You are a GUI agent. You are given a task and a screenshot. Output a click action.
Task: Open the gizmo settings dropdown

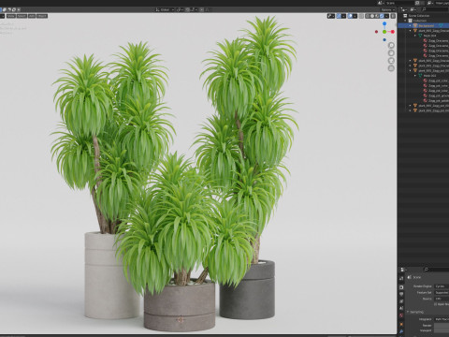click(x=343, y=16)
